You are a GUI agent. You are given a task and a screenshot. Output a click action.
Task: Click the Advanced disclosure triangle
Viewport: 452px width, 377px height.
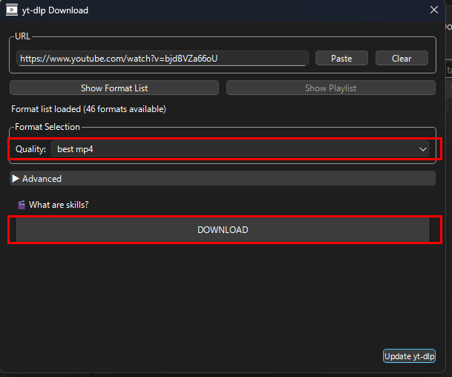coord(16,179)
